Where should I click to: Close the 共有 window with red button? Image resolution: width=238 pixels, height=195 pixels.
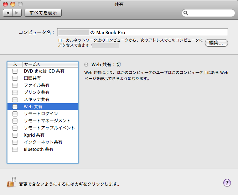tap(5, 4)
